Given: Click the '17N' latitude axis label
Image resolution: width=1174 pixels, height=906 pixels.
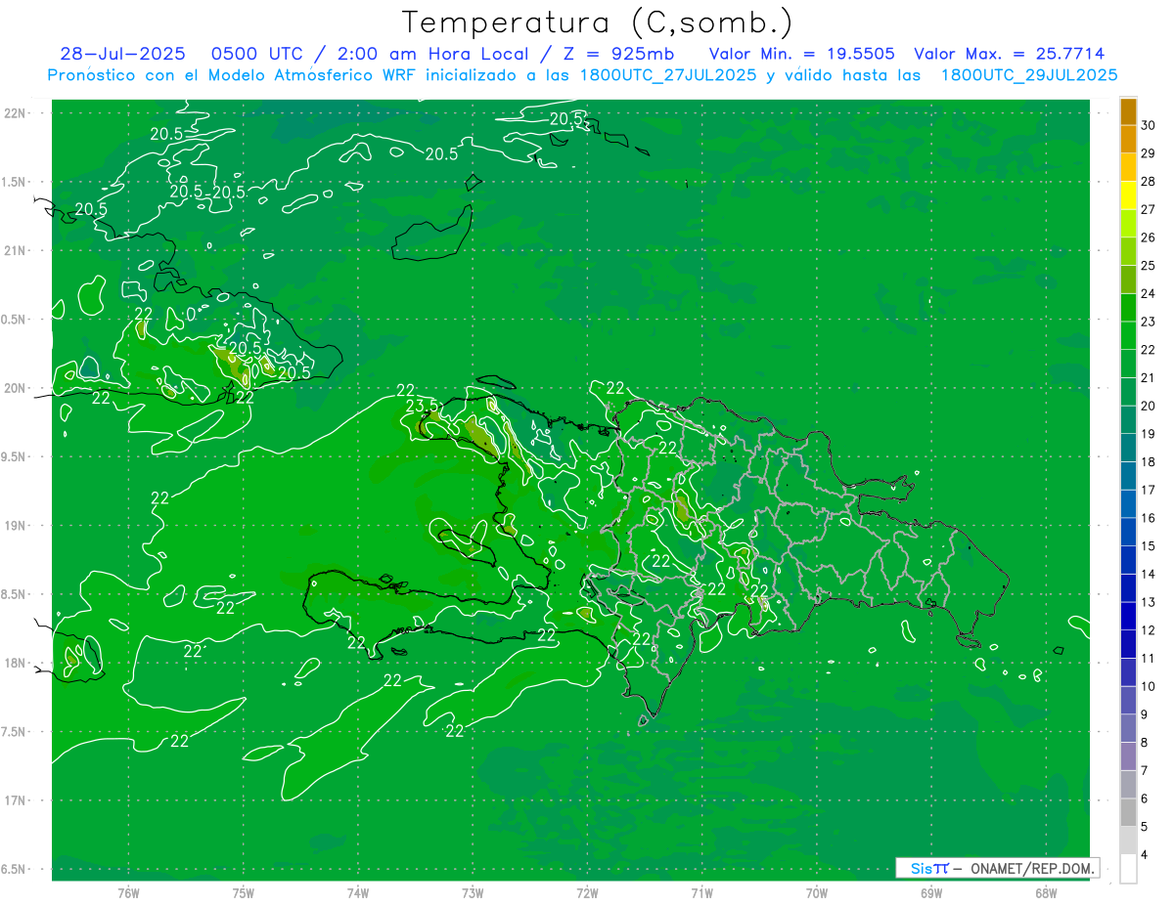Looking at the screenshot, I should (x=15, y=800).
